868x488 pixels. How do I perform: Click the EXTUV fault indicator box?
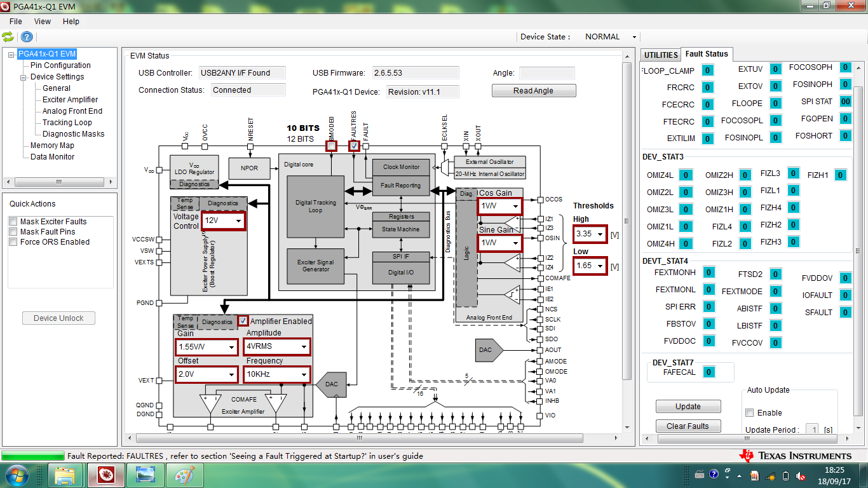point(775,69)
